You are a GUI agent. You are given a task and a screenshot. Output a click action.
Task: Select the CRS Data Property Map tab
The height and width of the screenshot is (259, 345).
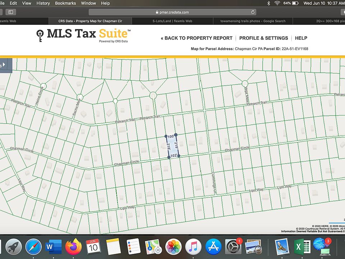click(x=90, y=21)
